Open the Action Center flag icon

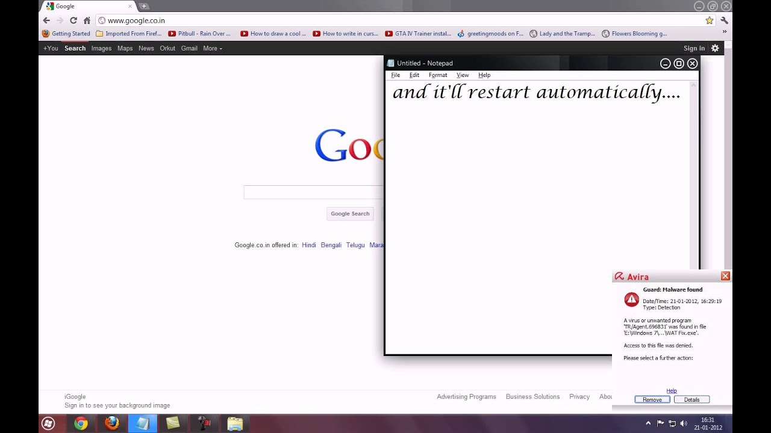[x=660, y=423]
